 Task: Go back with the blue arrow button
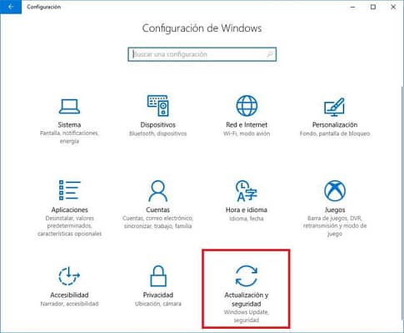tap(11, 7)
